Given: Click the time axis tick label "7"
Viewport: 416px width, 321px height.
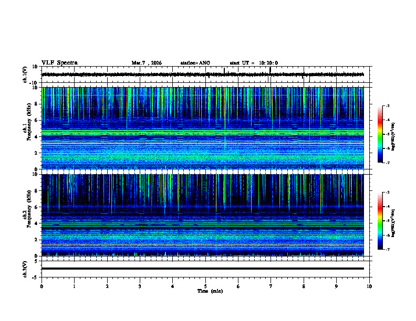Looking at the screenshot, I should point(271,286).
